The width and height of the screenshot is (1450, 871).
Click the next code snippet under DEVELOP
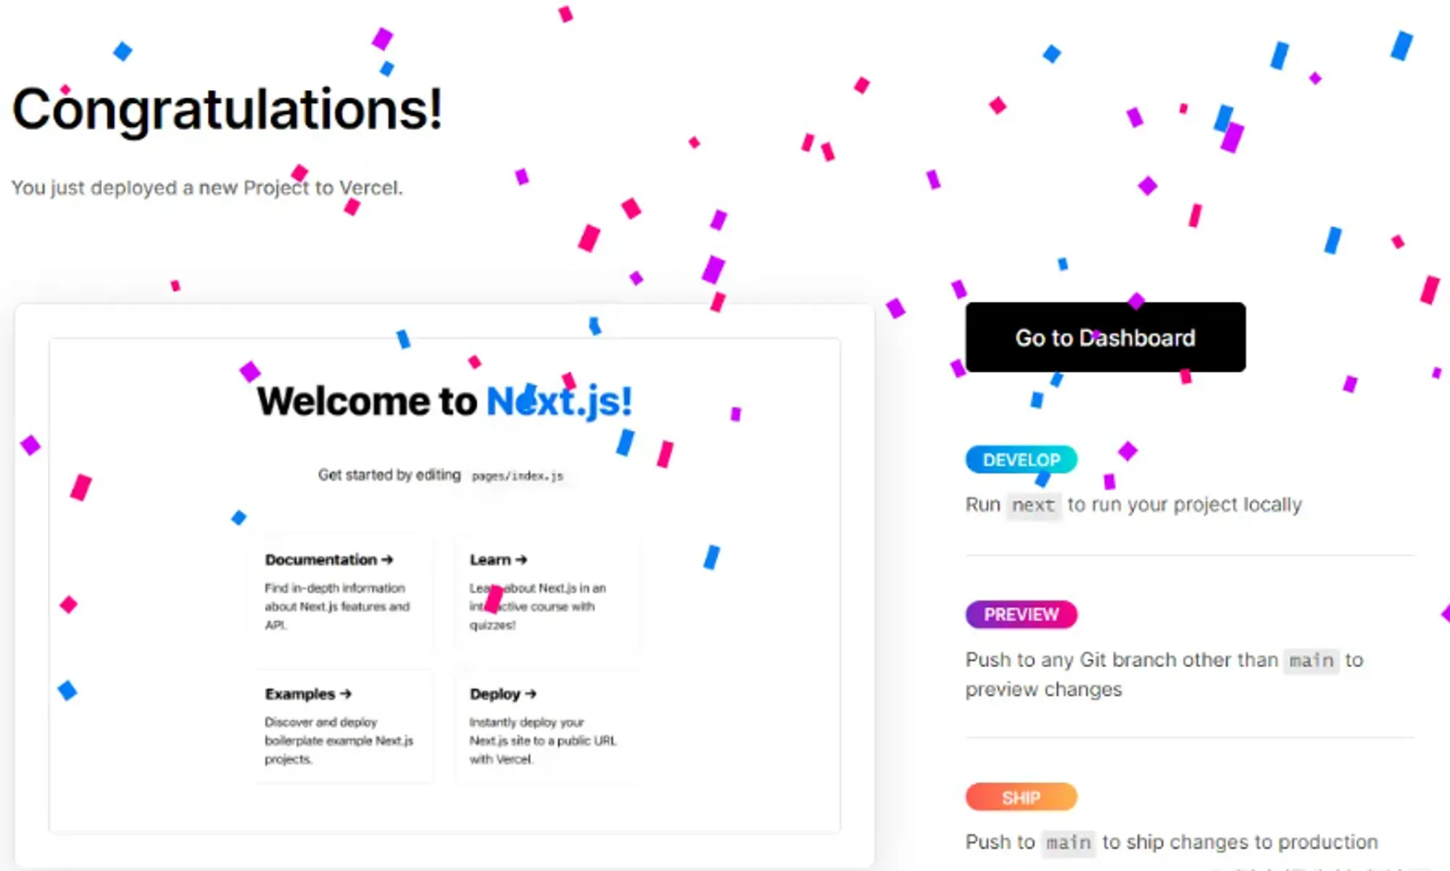pyautogui.click(x=1033, y=505)
